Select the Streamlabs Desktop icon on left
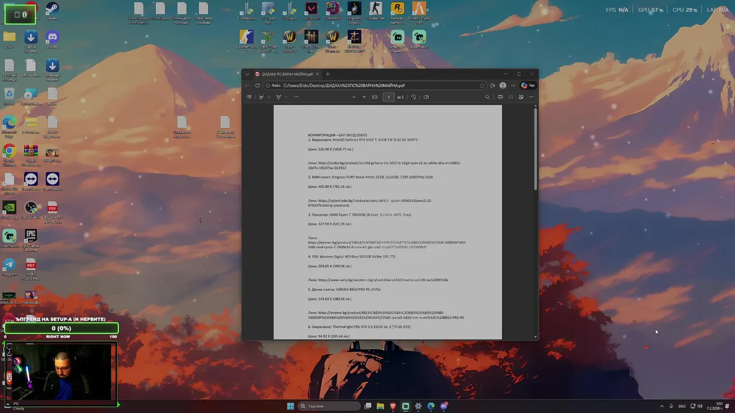This screenshot has height=413, width=735. coord(9,238)
